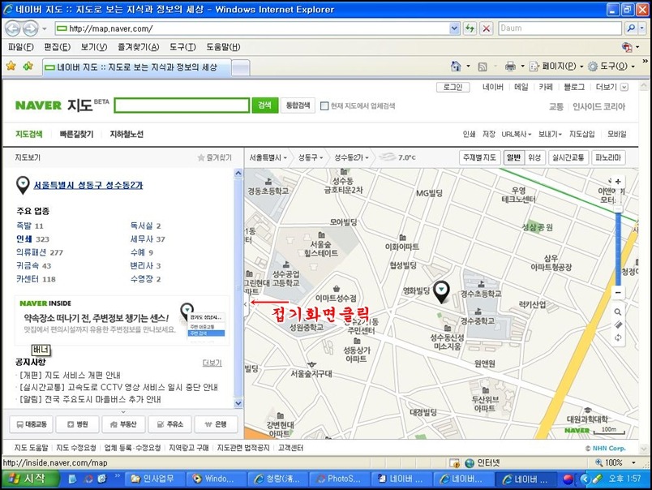Click the NAVER 지도 logo
This screenshot has height=490, width=652.
[62, 105]
